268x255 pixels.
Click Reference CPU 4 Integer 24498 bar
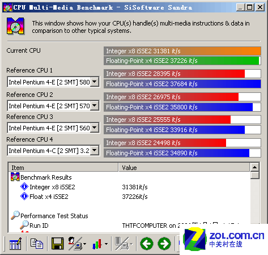[182, 143]
